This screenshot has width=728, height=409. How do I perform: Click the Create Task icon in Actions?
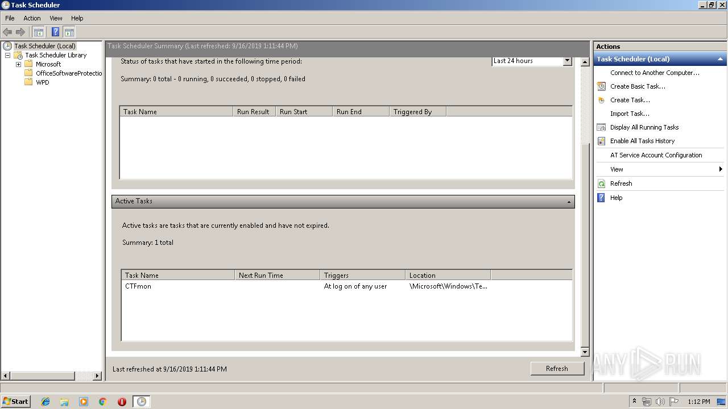coord(601,100)
